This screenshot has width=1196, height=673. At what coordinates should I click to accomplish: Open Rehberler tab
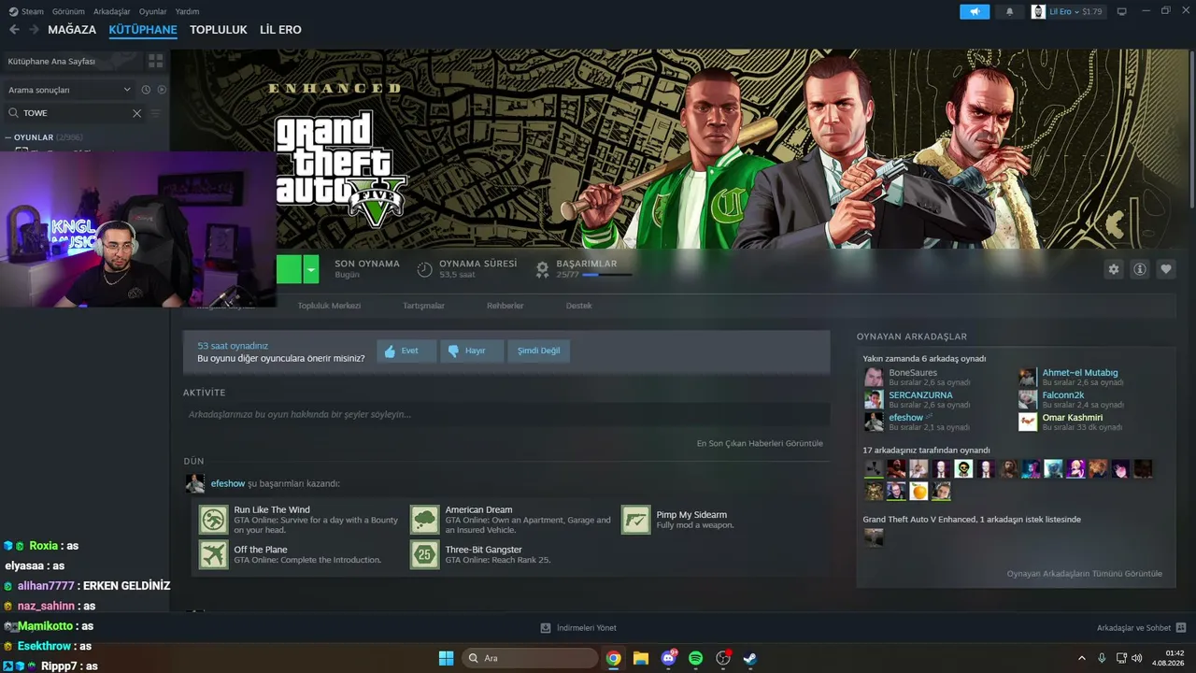coord(505,306)
